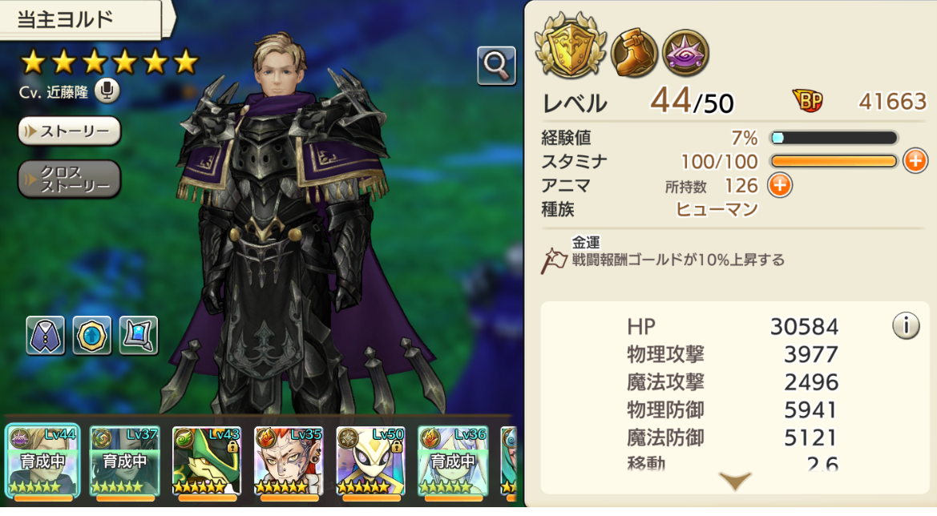Image resolution: width=937 pixels, height=516 pixels.
Task: Show the stats info circle button
Action: (x=906, y=325)
